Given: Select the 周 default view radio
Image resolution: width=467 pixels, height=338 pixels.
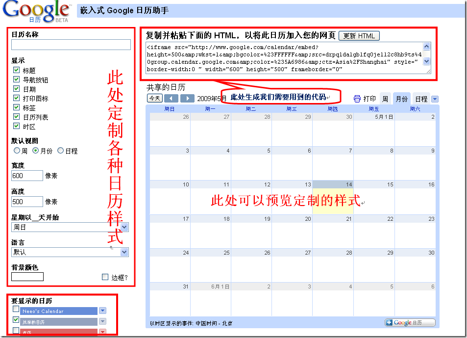Looking at the screenshot, I should pyautogui.click(x=17, y=151).
